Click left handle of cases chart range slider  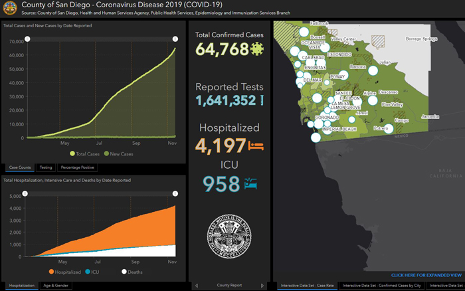(x=27, y=39)
